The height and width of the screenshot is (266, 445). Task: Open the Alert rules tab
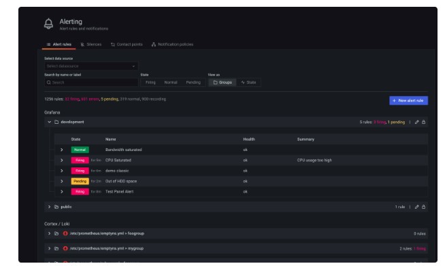click(x=59, y=44)
